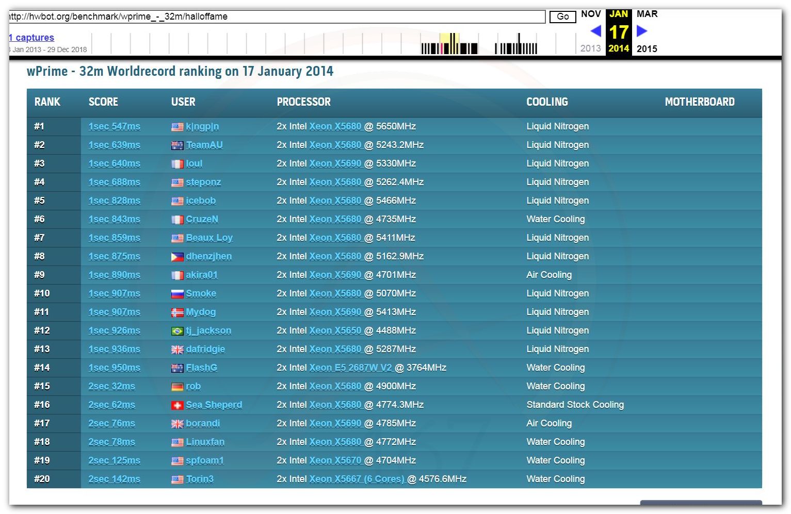Open Beaux Loy user profile
This screenshot has height=514, width=791.
(x=209, y=238)
